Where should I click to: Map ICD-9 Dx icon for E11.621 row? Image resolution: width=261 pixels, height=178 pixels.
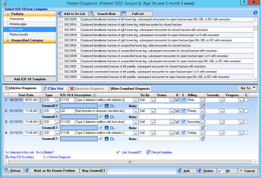pos(112,128)
